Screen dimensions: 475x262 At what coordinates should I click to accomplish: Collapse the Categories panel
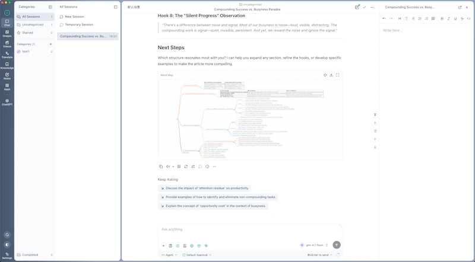pos(50,7)
